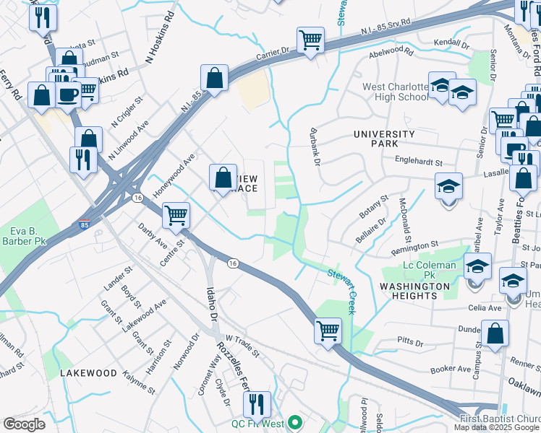Open the shopping bag marker in Lakeview Terrace
Screen dimensions: 541x433
click(223, 178)
